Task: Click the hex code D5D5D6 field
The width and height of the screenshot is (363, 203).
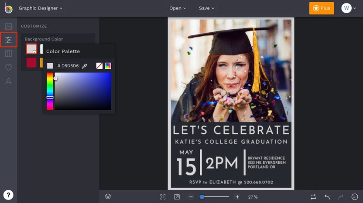Action: pos(68,66)
